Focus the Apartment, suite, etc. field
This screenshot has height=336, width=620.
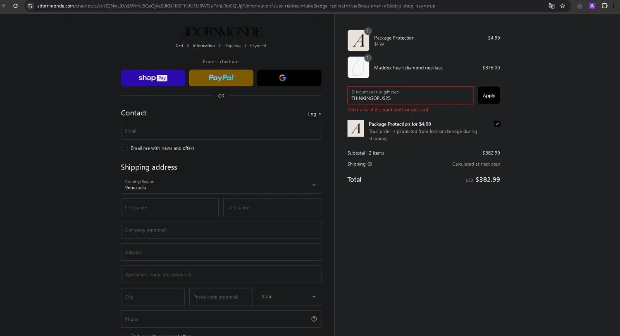221,274
